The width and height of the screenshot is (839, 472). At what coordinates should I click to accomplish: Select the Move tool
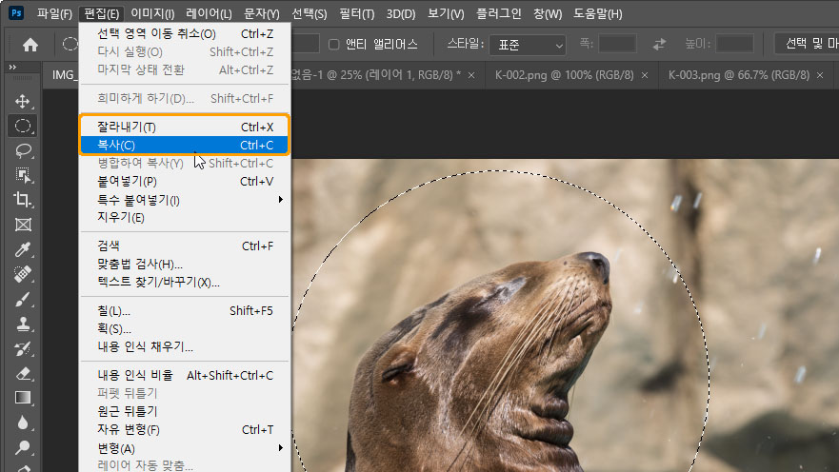[23, 101]
